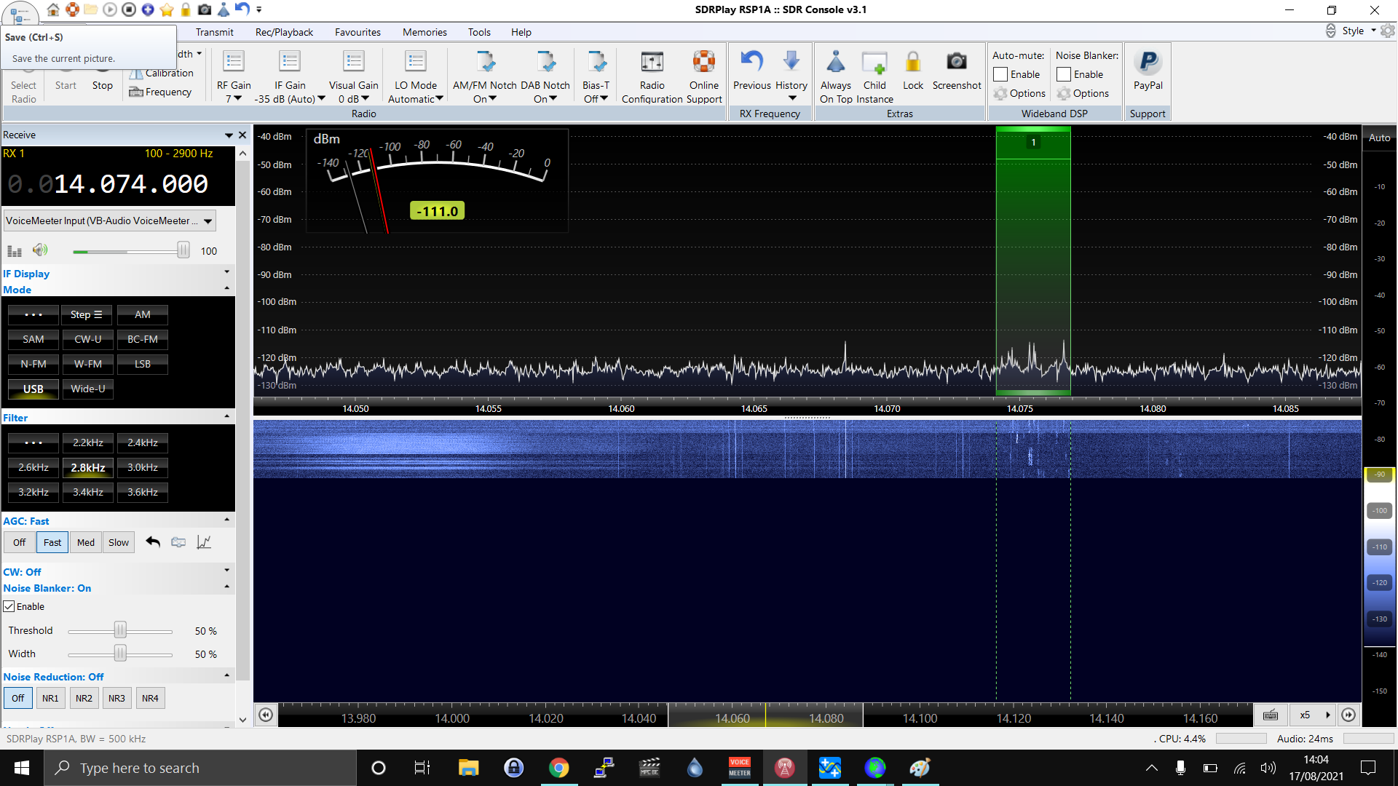Click the Lock padlock icon
Viewport: 1398px width, 786px height.
pyautogui.click(x=912, y=63)
